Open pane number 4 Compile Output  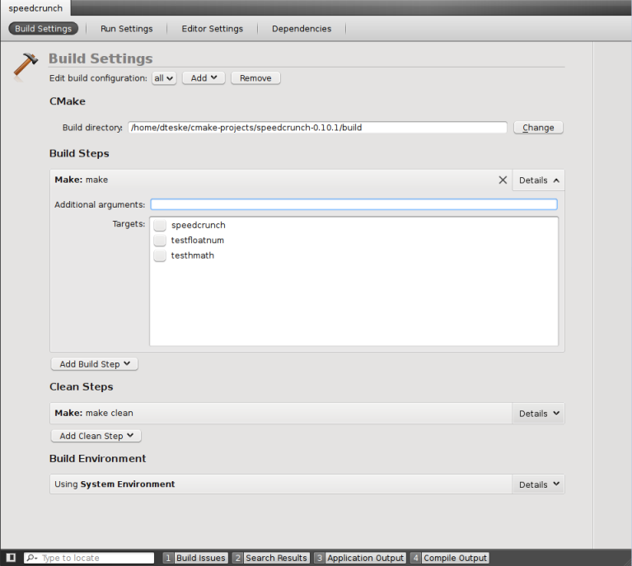point(449,558)
